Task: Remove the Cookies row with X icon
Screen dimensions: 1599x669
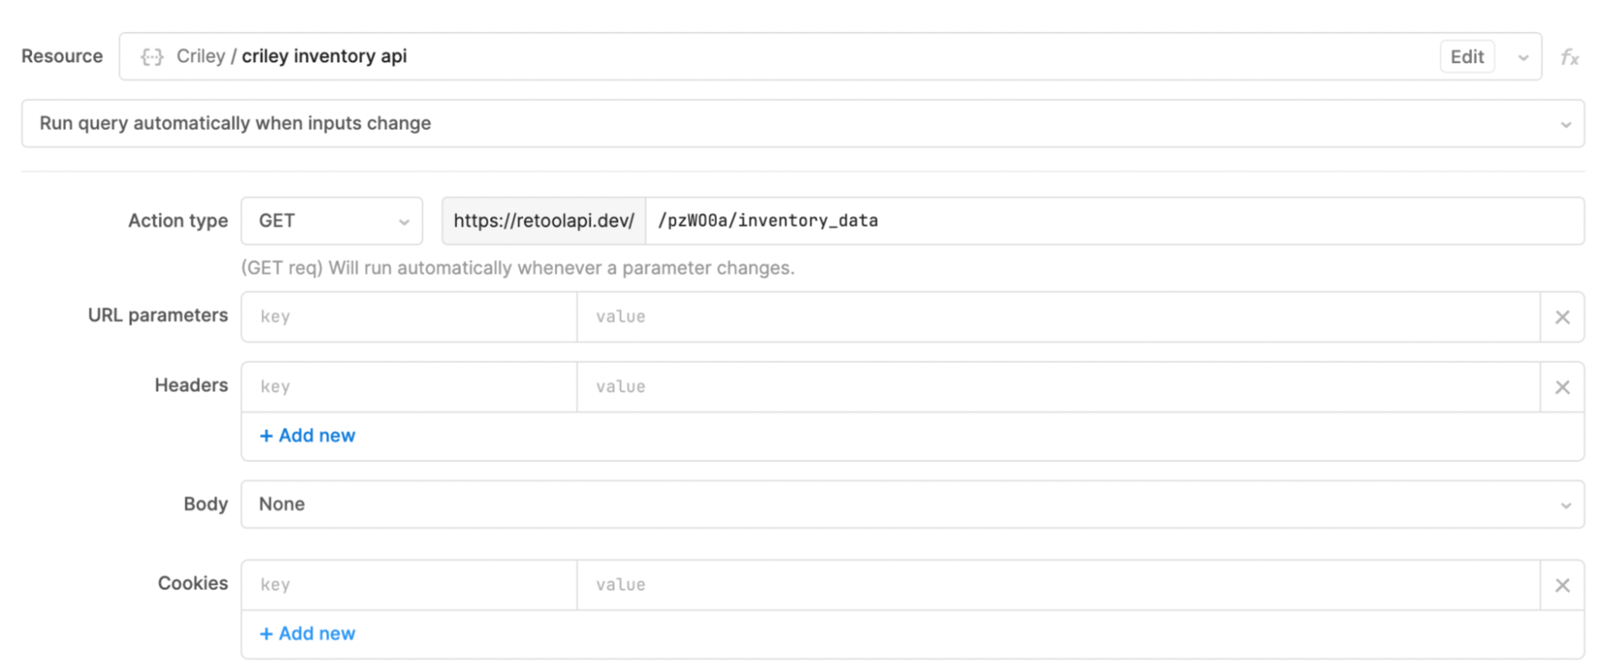Action: pos(1562,585)
